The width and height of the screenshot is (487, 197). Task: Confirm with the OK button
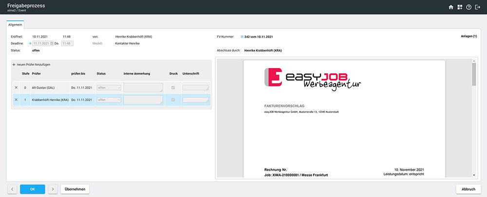33,189
